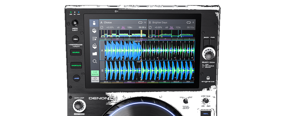Select the deck A label beside waveform
The image size is (285, 116).
pyautogui.click(x=102, y=50)
